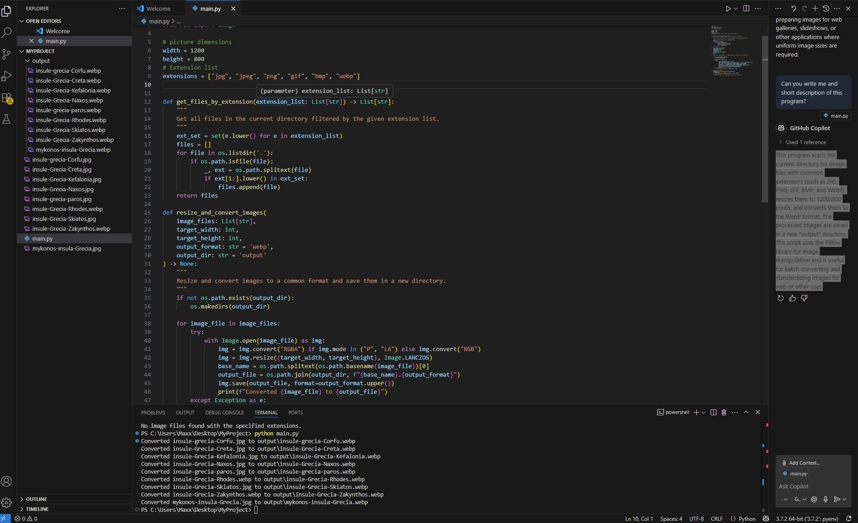Undo last Copilot chat edit

pos(793,9)
